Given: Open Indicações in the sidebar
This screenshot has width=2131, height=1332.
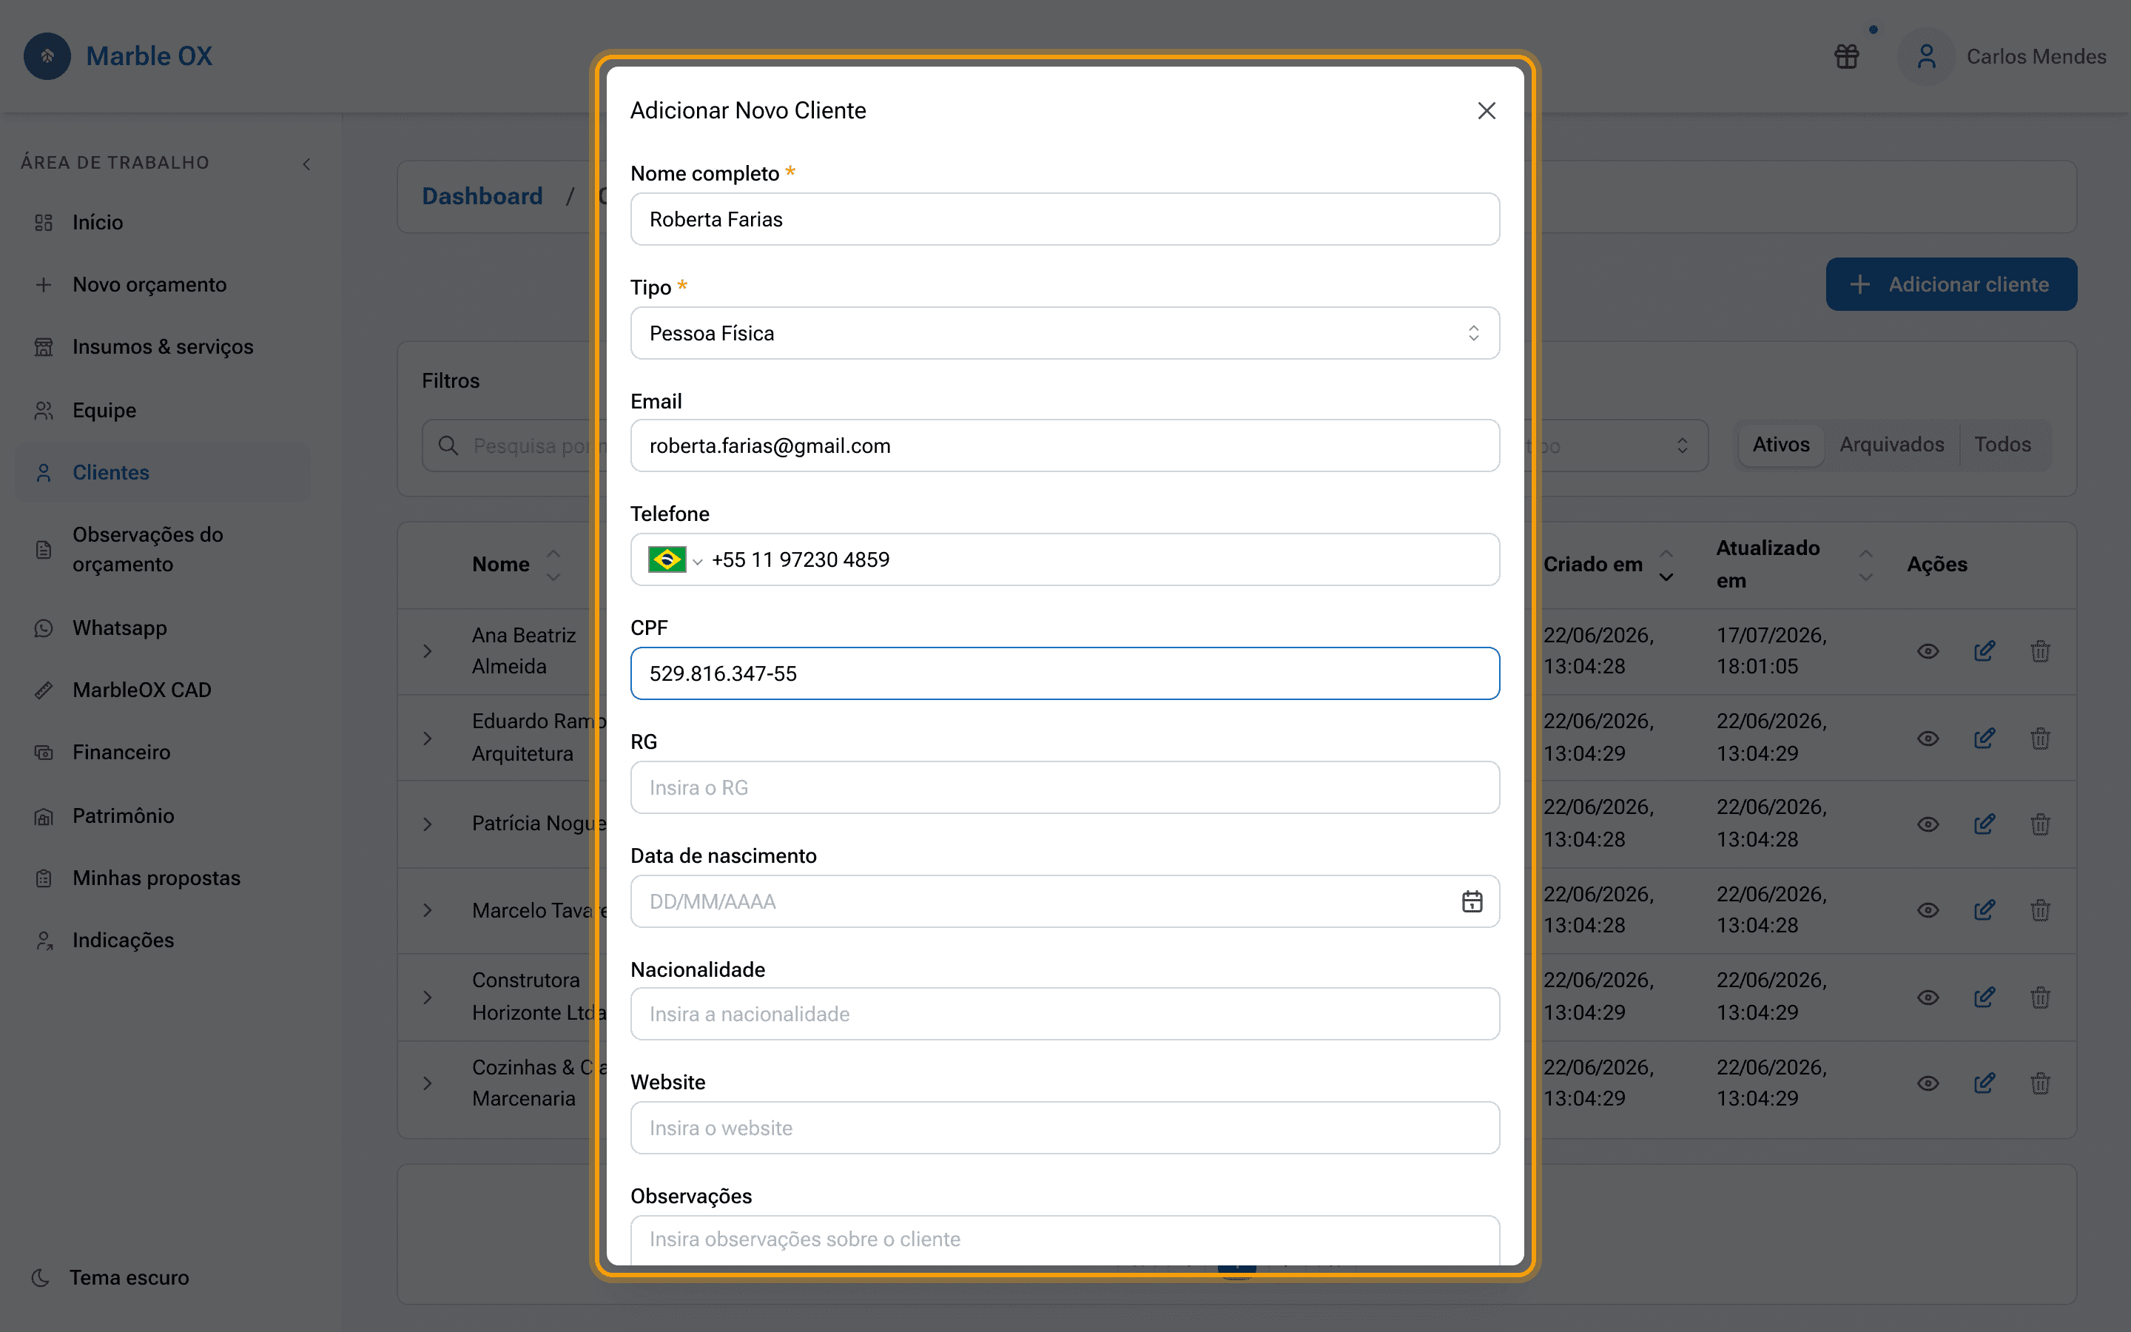Looking at the screenshot, I should click(x=164, y=940).
